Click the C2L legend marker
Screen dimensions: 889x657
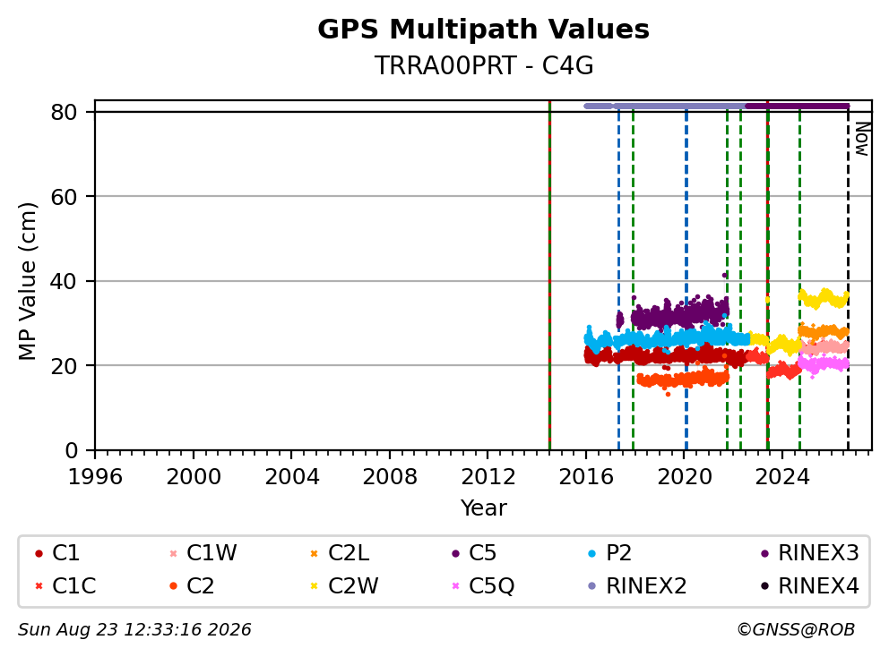[314, 553]
